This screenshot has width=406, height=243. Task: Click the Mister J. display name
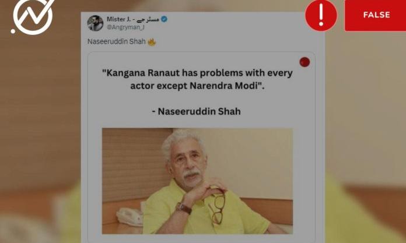[118, 19]
